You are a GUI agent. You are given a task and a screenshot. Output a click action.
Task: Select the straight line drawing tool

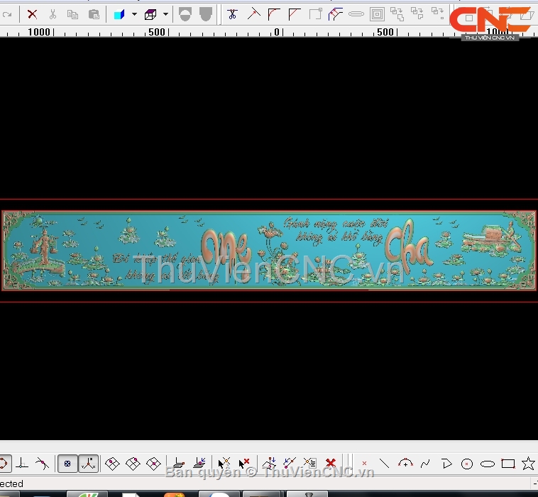coord(384,464)
